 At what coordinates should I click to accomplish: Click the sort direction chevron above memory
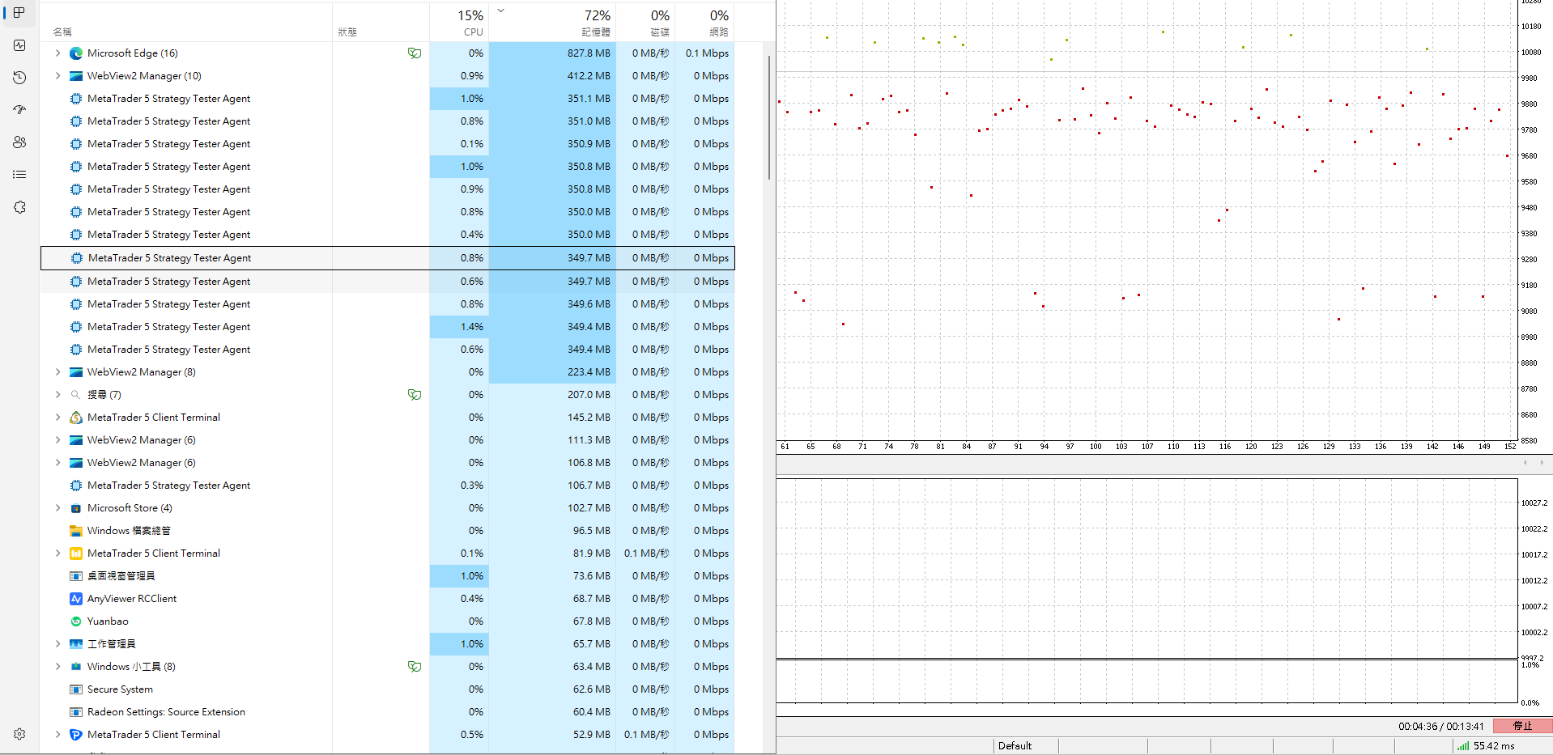[x=500, y=11]
